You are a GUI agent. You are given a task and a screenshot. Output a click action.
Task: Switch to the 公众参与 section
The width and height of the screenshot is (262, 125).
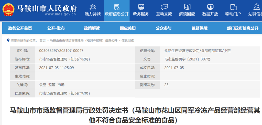[164, 28]
